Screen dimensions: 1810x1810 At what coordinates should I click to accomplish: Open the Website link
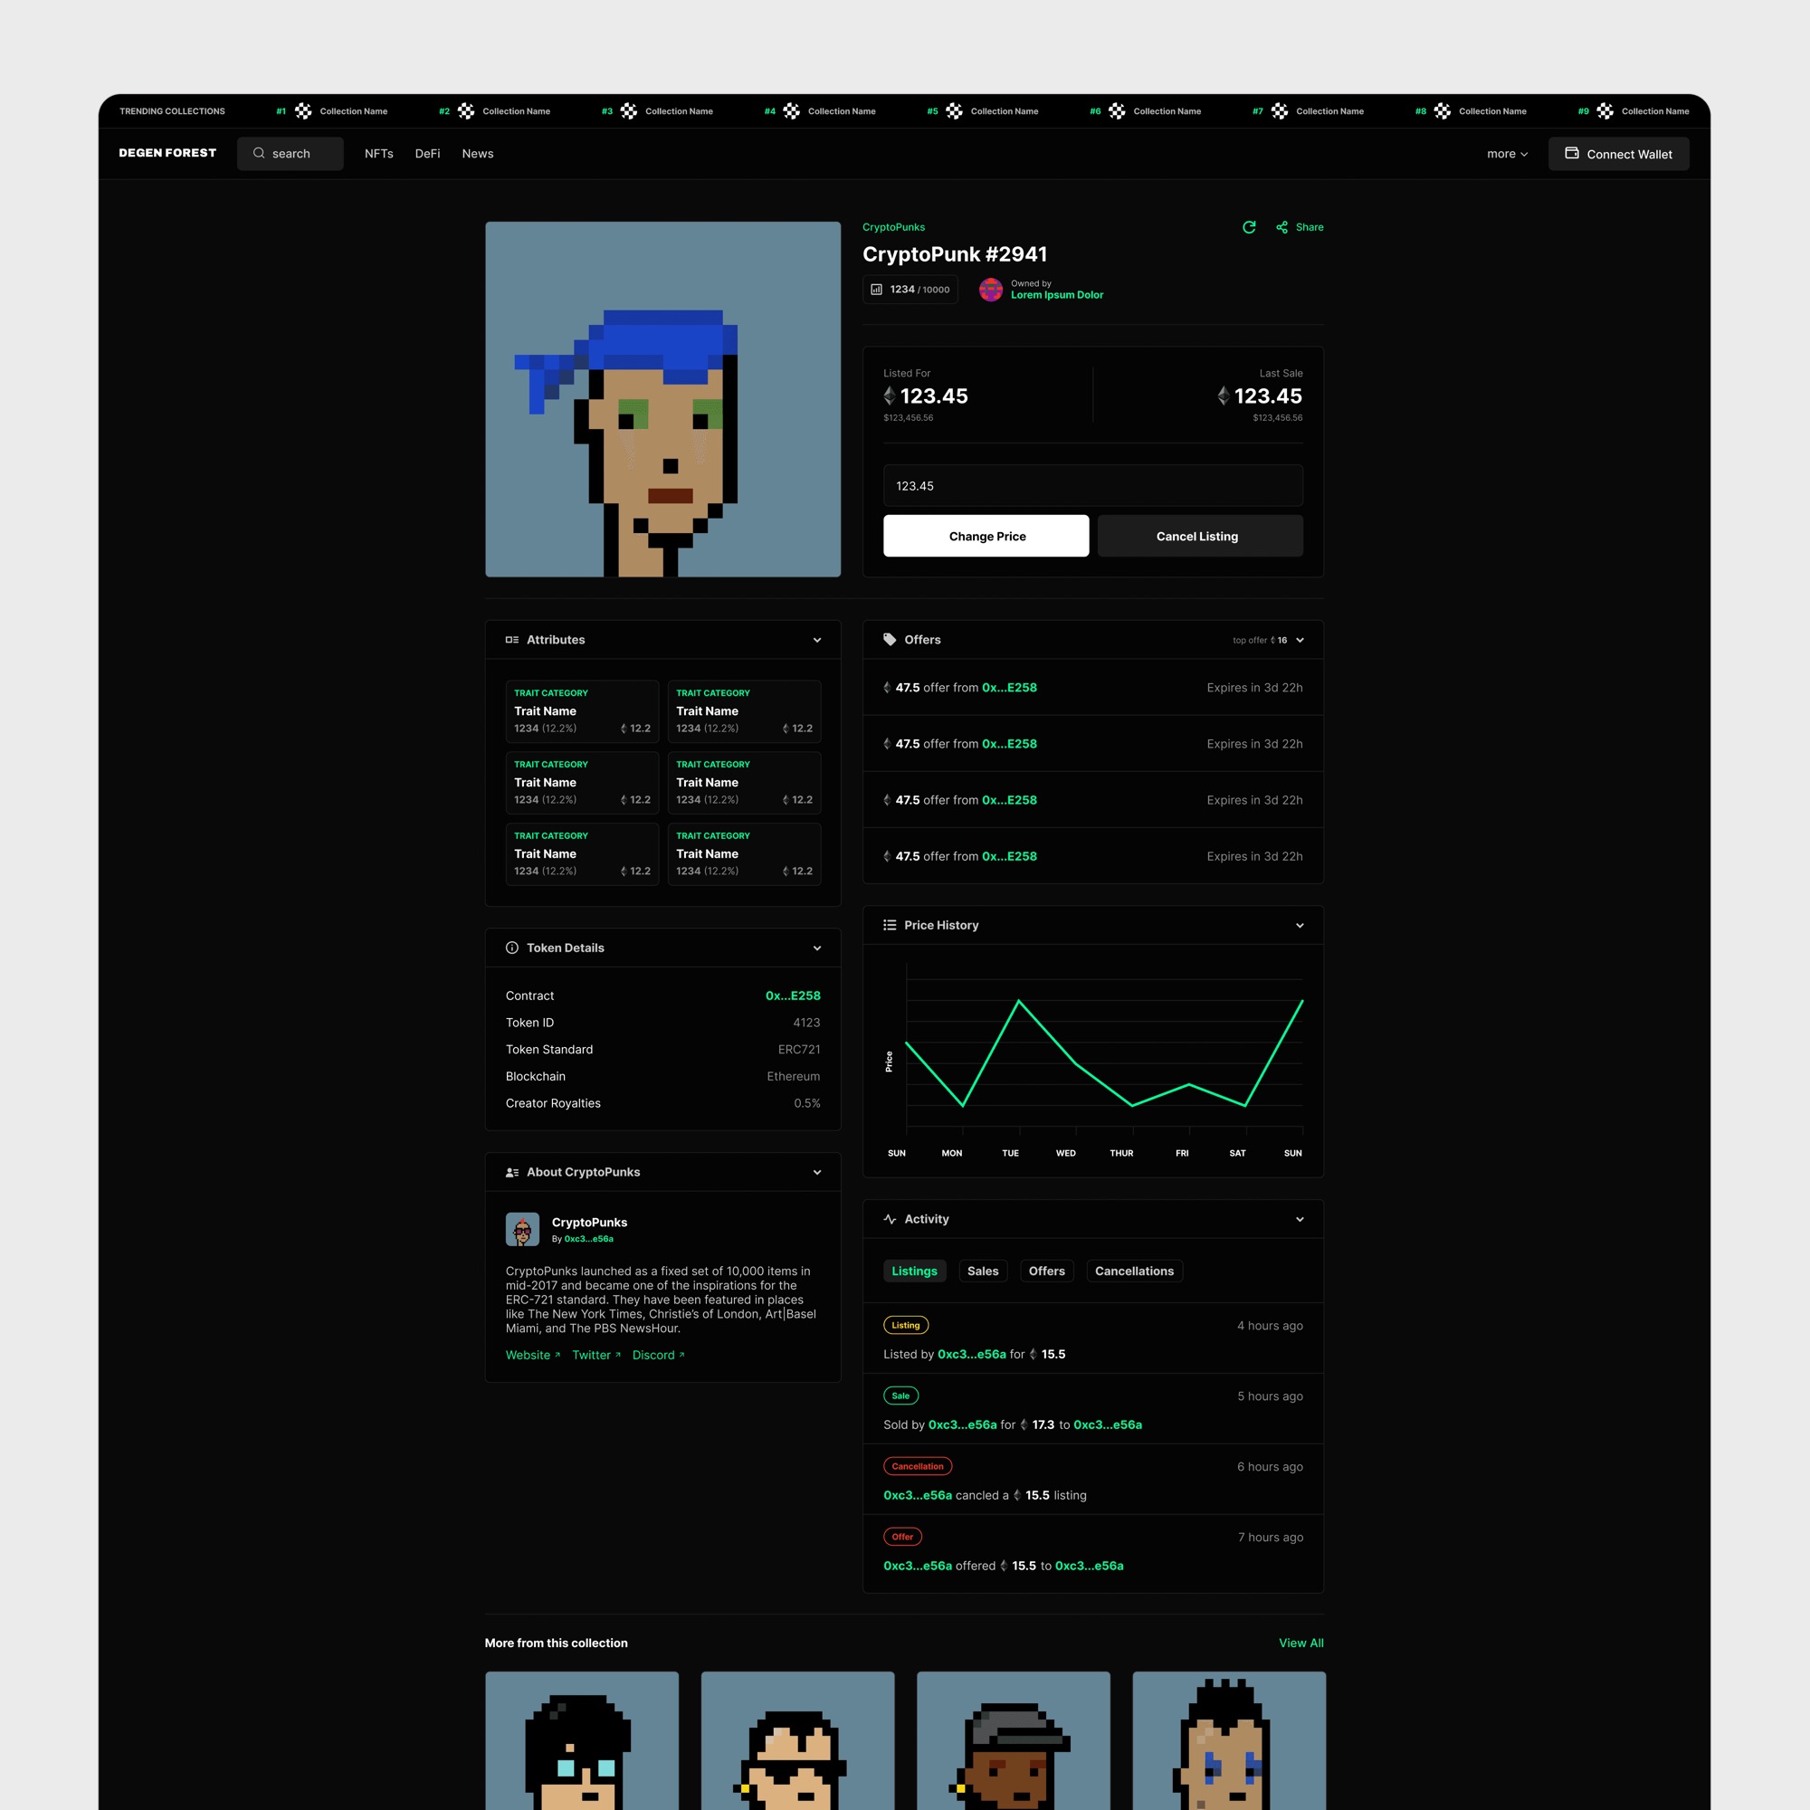pos(533,1356)
